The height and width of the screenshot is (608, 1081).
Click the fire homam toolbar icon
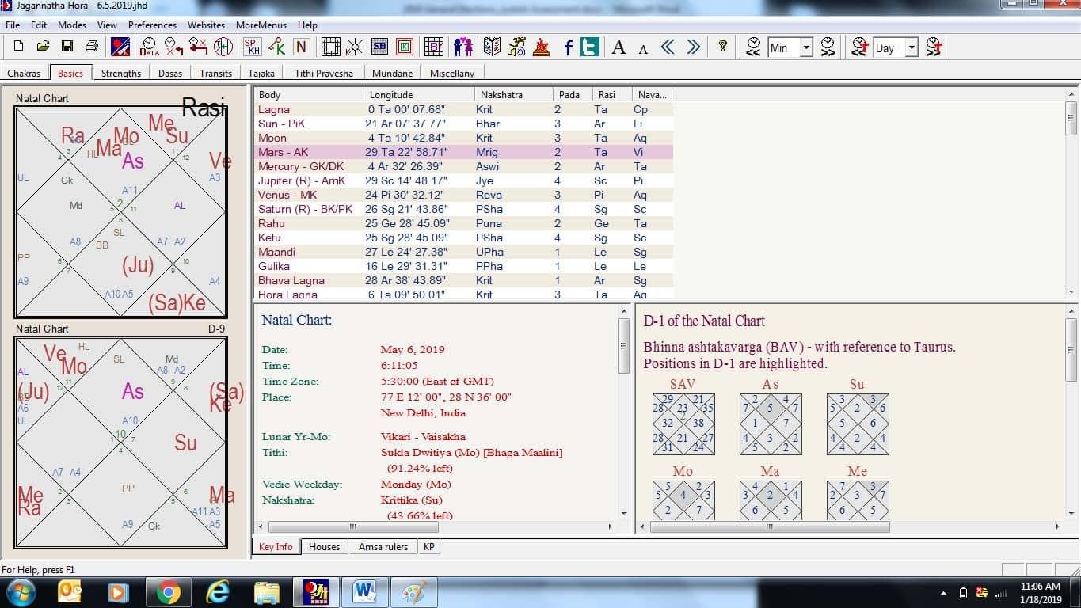coord(541,47)
